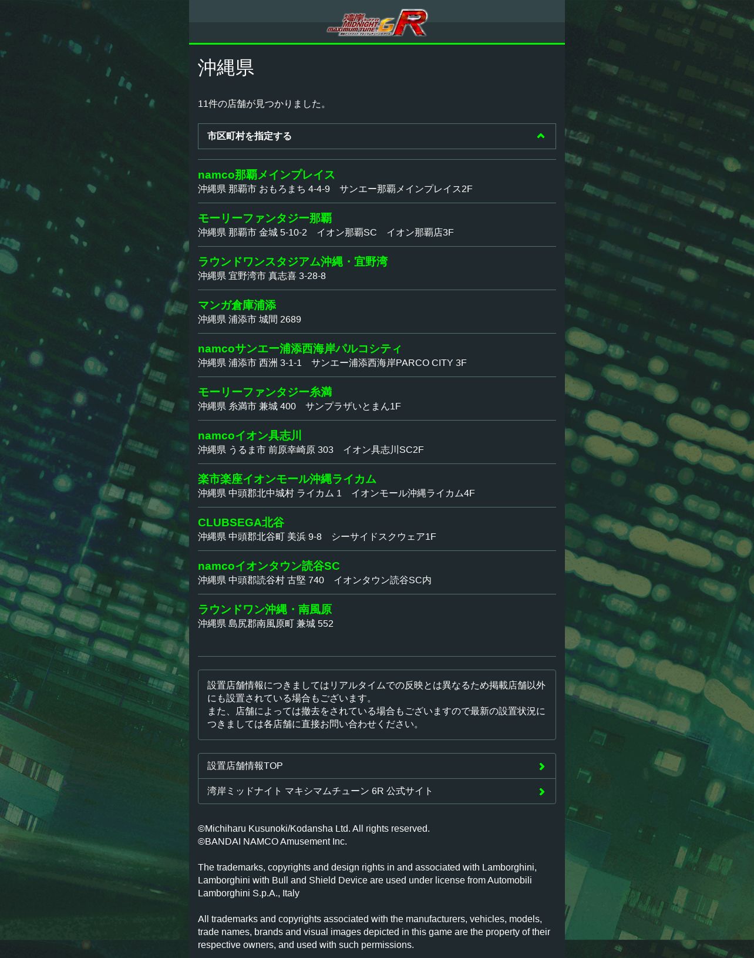Click address 沖縄県 宜野湾市 真志喜 3-28-8

[262, 276]
